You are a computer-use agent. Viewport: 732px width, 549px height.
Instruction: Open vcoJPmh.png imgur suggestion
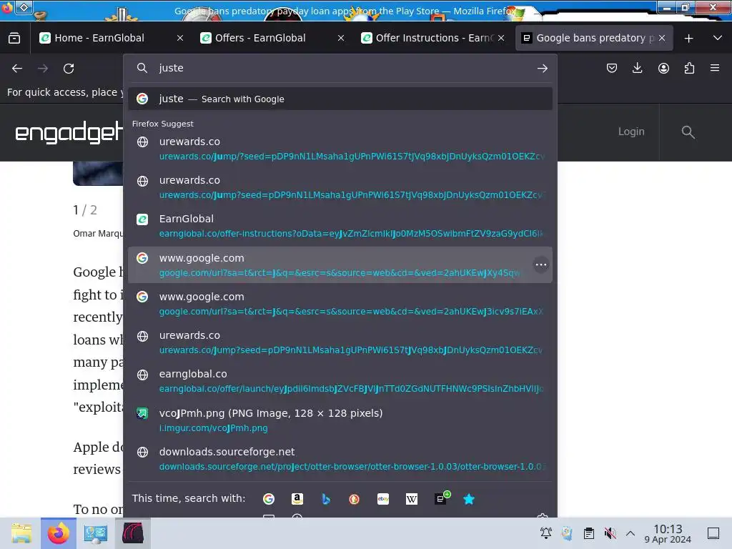tap(340, 420)
